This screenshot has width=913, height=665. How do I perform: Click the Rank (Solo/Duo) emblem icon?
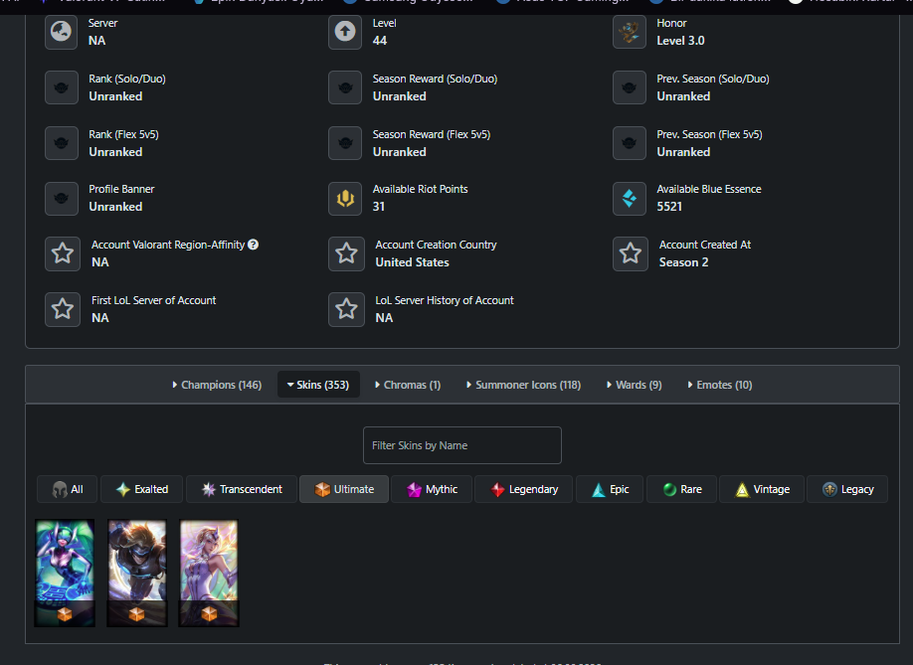(x=61, y=87)
